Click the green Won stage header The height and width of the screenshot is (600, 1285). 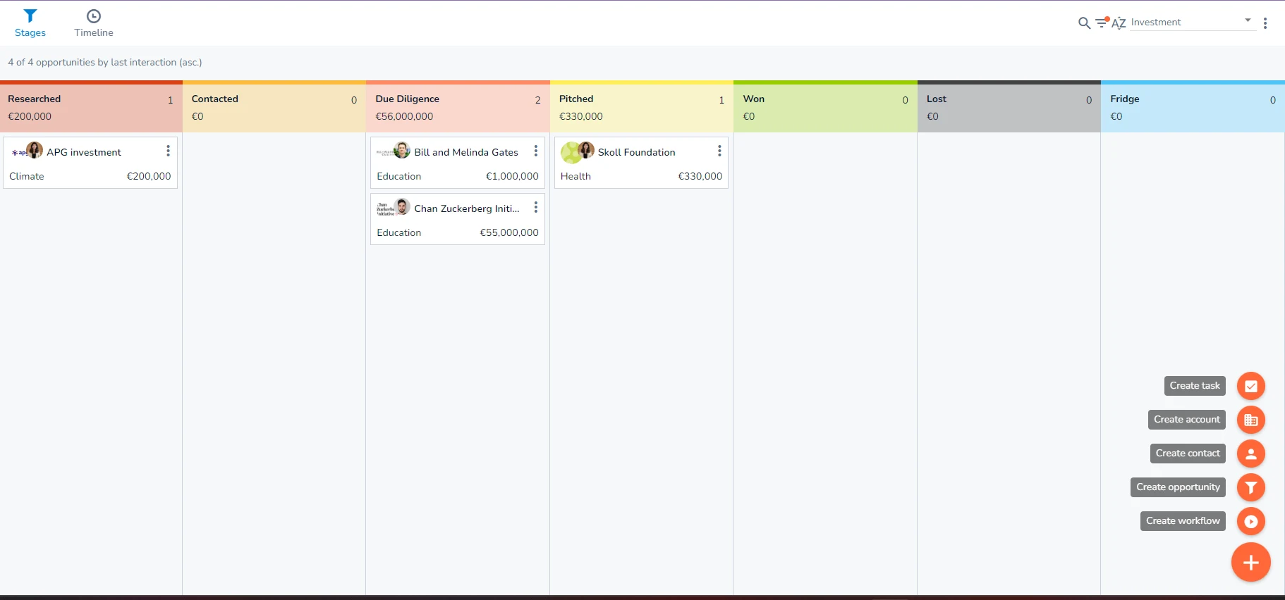point(825,107)
